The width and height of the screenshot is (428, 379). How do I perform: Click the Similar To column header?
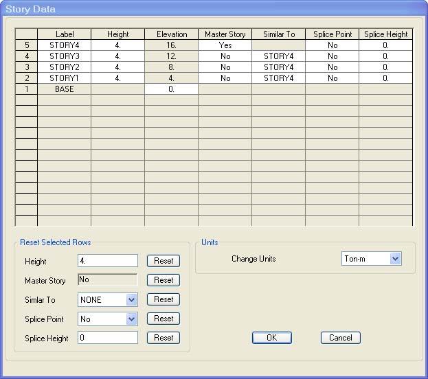[278, 34]
